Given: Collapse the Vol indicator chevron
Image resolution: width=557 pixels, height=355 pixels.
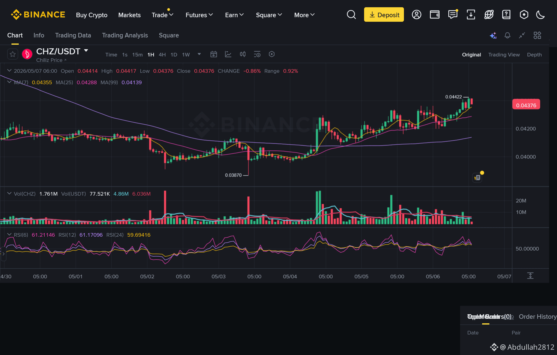Looking at the screenshot, I should click(9, 193).
